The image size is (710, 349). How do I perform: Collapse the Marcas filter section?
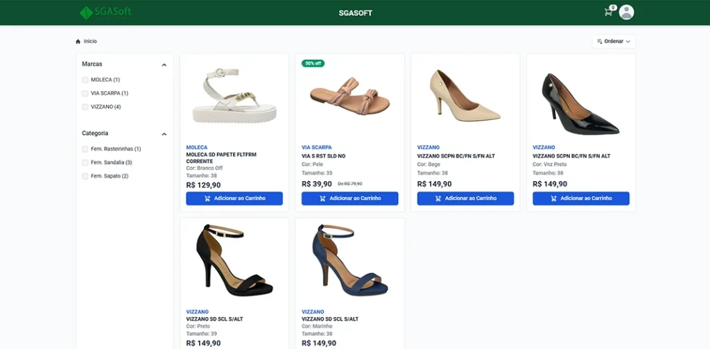tap(164, 65)
